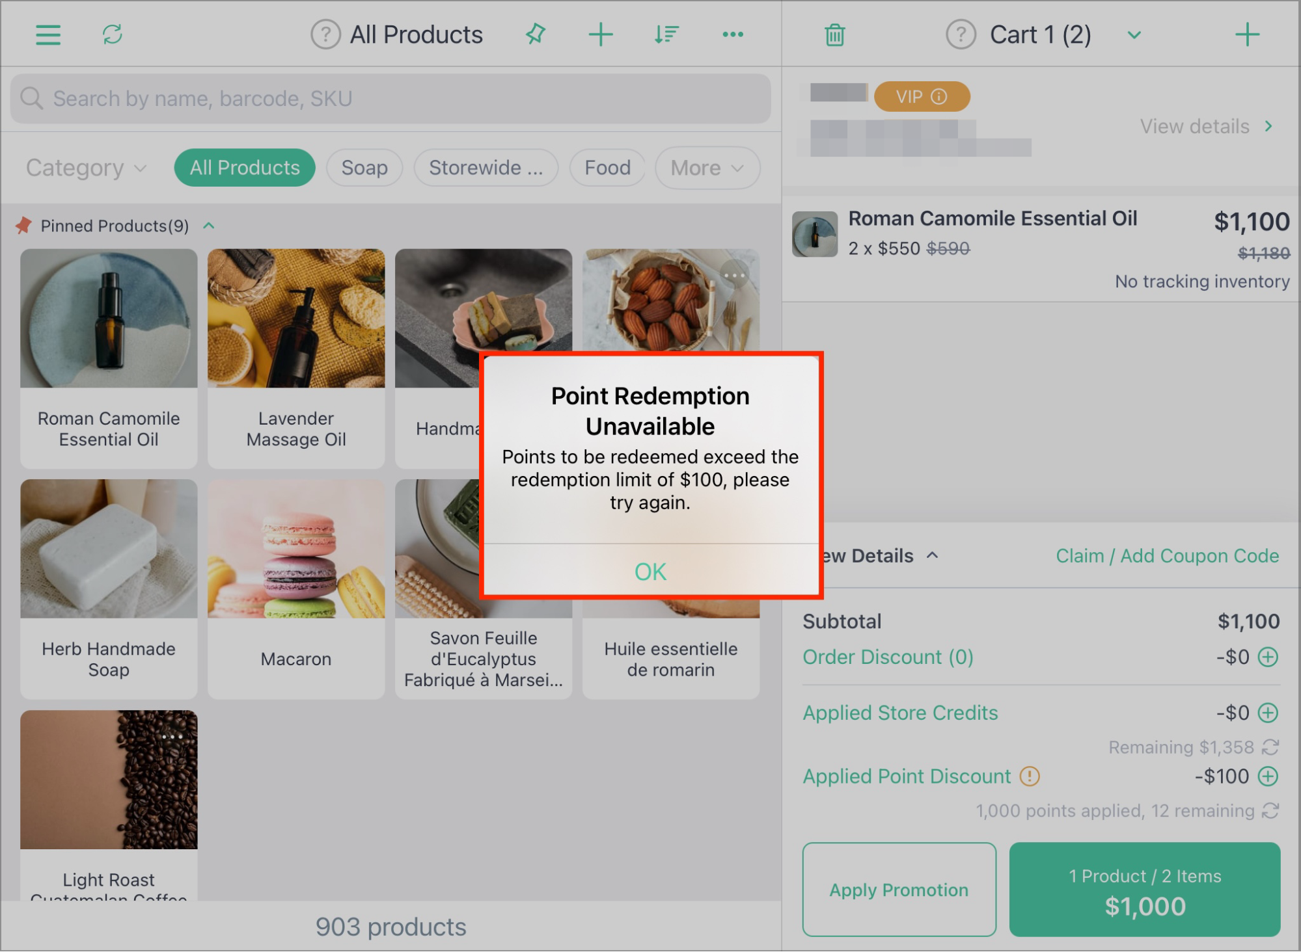The width and height of the screenshot is (1301, 952).
Task: Click Order Discount (0) label
Action: click(888, 657)
